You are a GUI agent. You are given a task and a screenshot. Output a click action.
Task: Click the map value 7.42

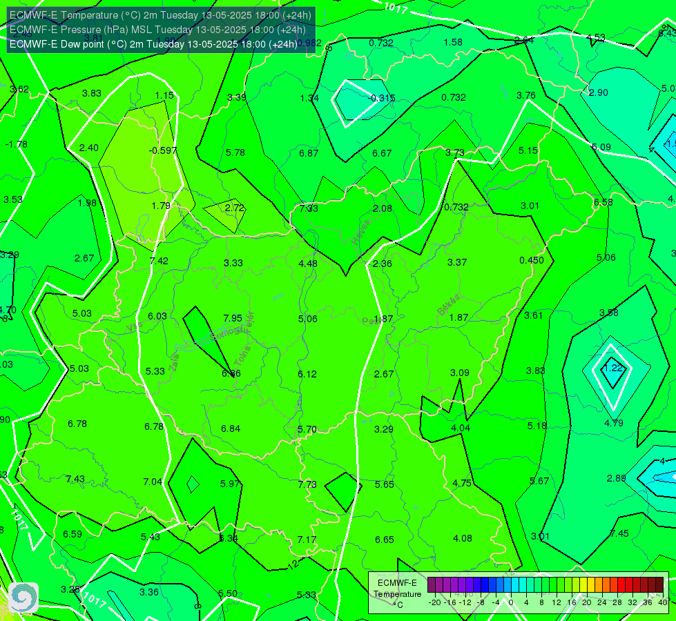159,261
